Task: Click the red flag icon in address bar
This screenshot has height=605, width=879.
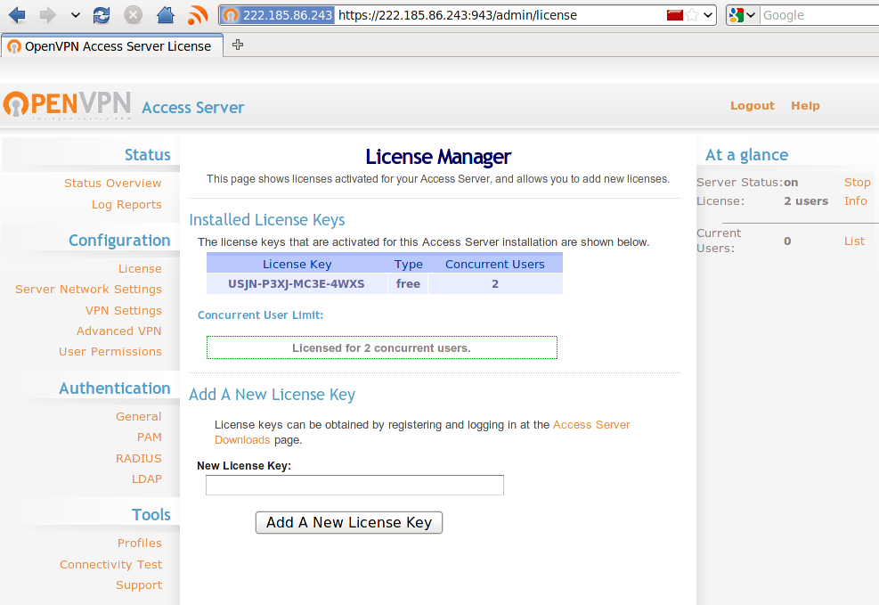Action: 674,14
